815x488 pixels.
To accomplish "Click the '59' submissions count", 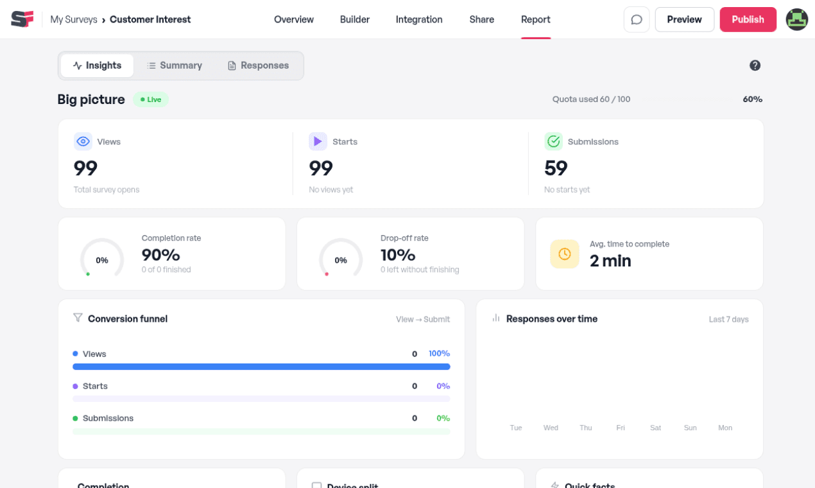I will click(x=556, y=168).
